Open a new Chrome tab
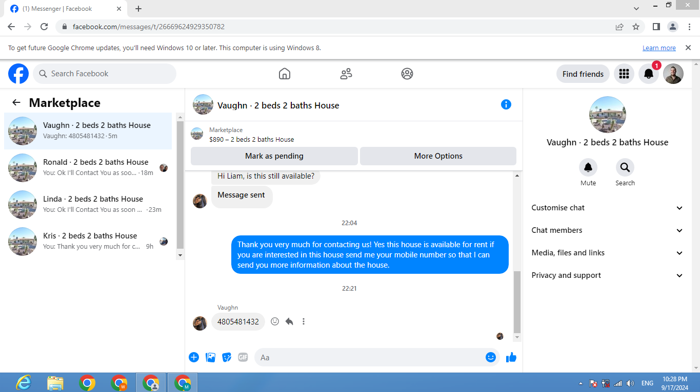Screen dimensions: 700x392 point(138,9)
